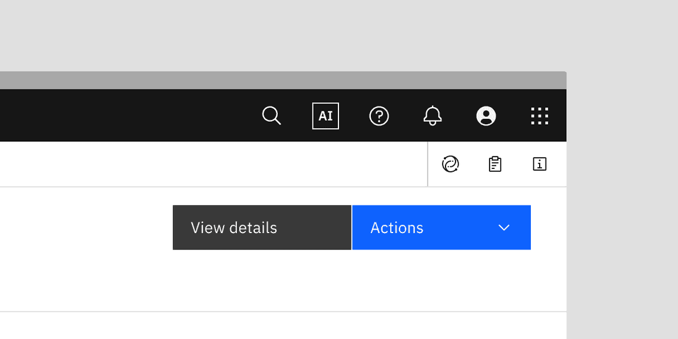Click the AI transparency indicator
The width and height of the screenshot is (678, 339).
click(x=325, y=115)
